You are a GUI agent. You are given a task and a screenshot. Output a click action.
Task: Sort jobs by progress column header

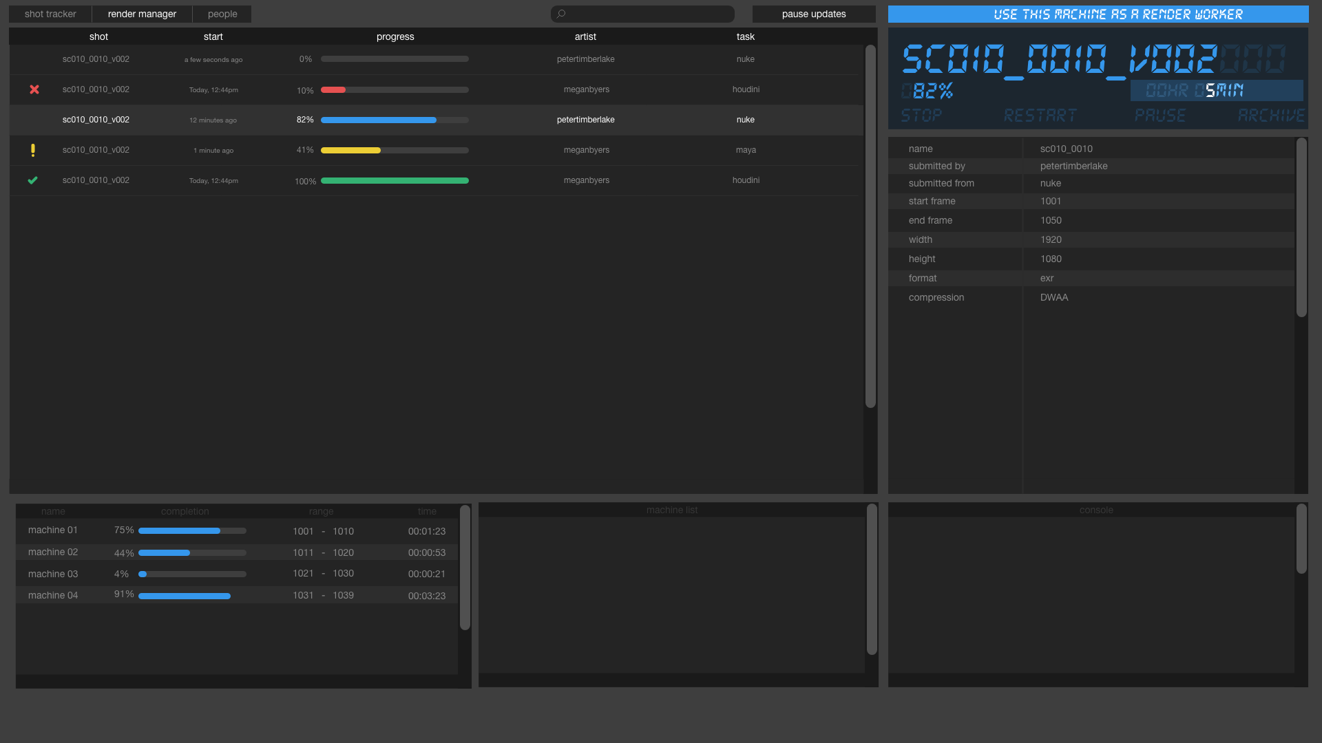(x=395, y=36)
